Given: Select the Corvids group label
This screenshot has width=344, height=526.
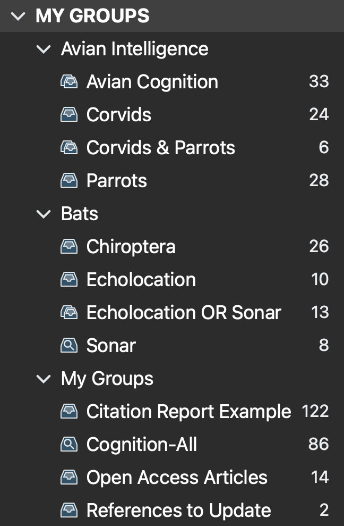Looking at the screenshot, I should tap(119, 115).
